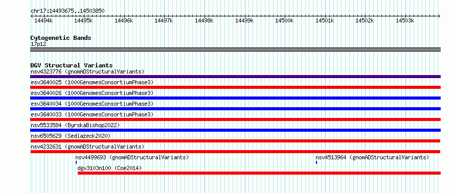Viewport: 455px width, 193px height.
Task: Click the nsv4513964 gnomAD variant label
Action: tap(372, 157)
